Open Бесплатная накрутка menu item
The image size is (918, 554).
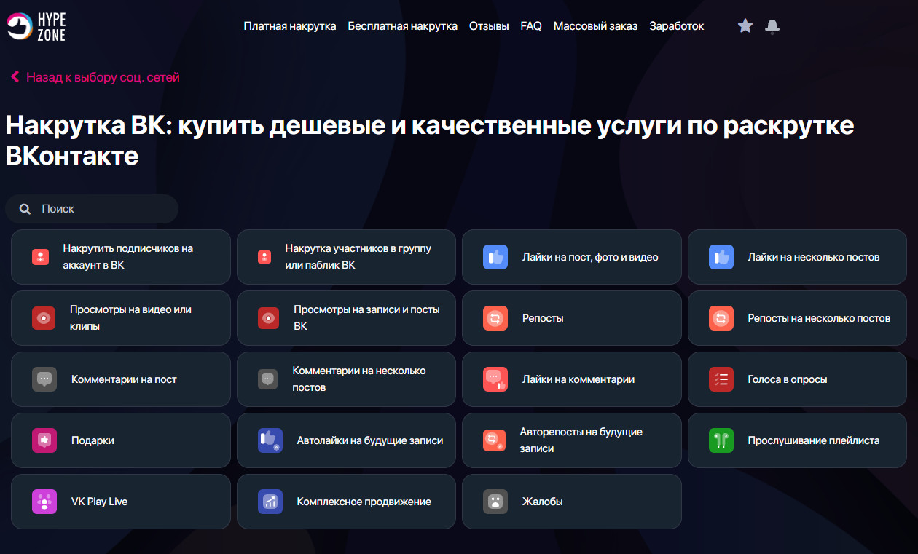(403, 26)
